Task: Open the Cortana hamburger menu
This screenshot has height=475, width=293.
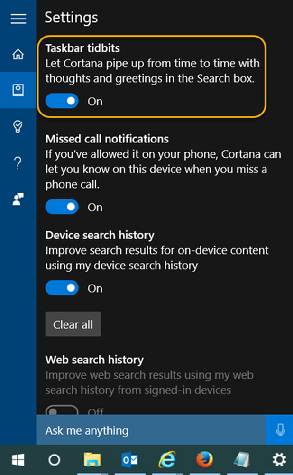Action: [x=18, y=19]
